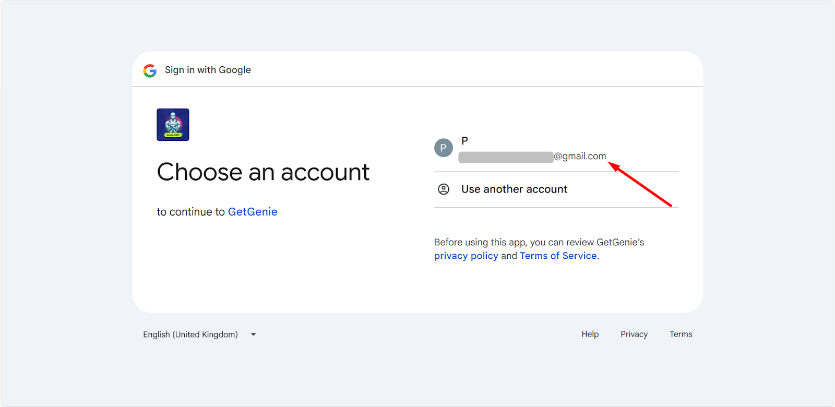Image resolution: width=835 pixels, height=407 pixels.
Task: Choose the @gmail.com account entry
Action: click(x=556, y=148)
